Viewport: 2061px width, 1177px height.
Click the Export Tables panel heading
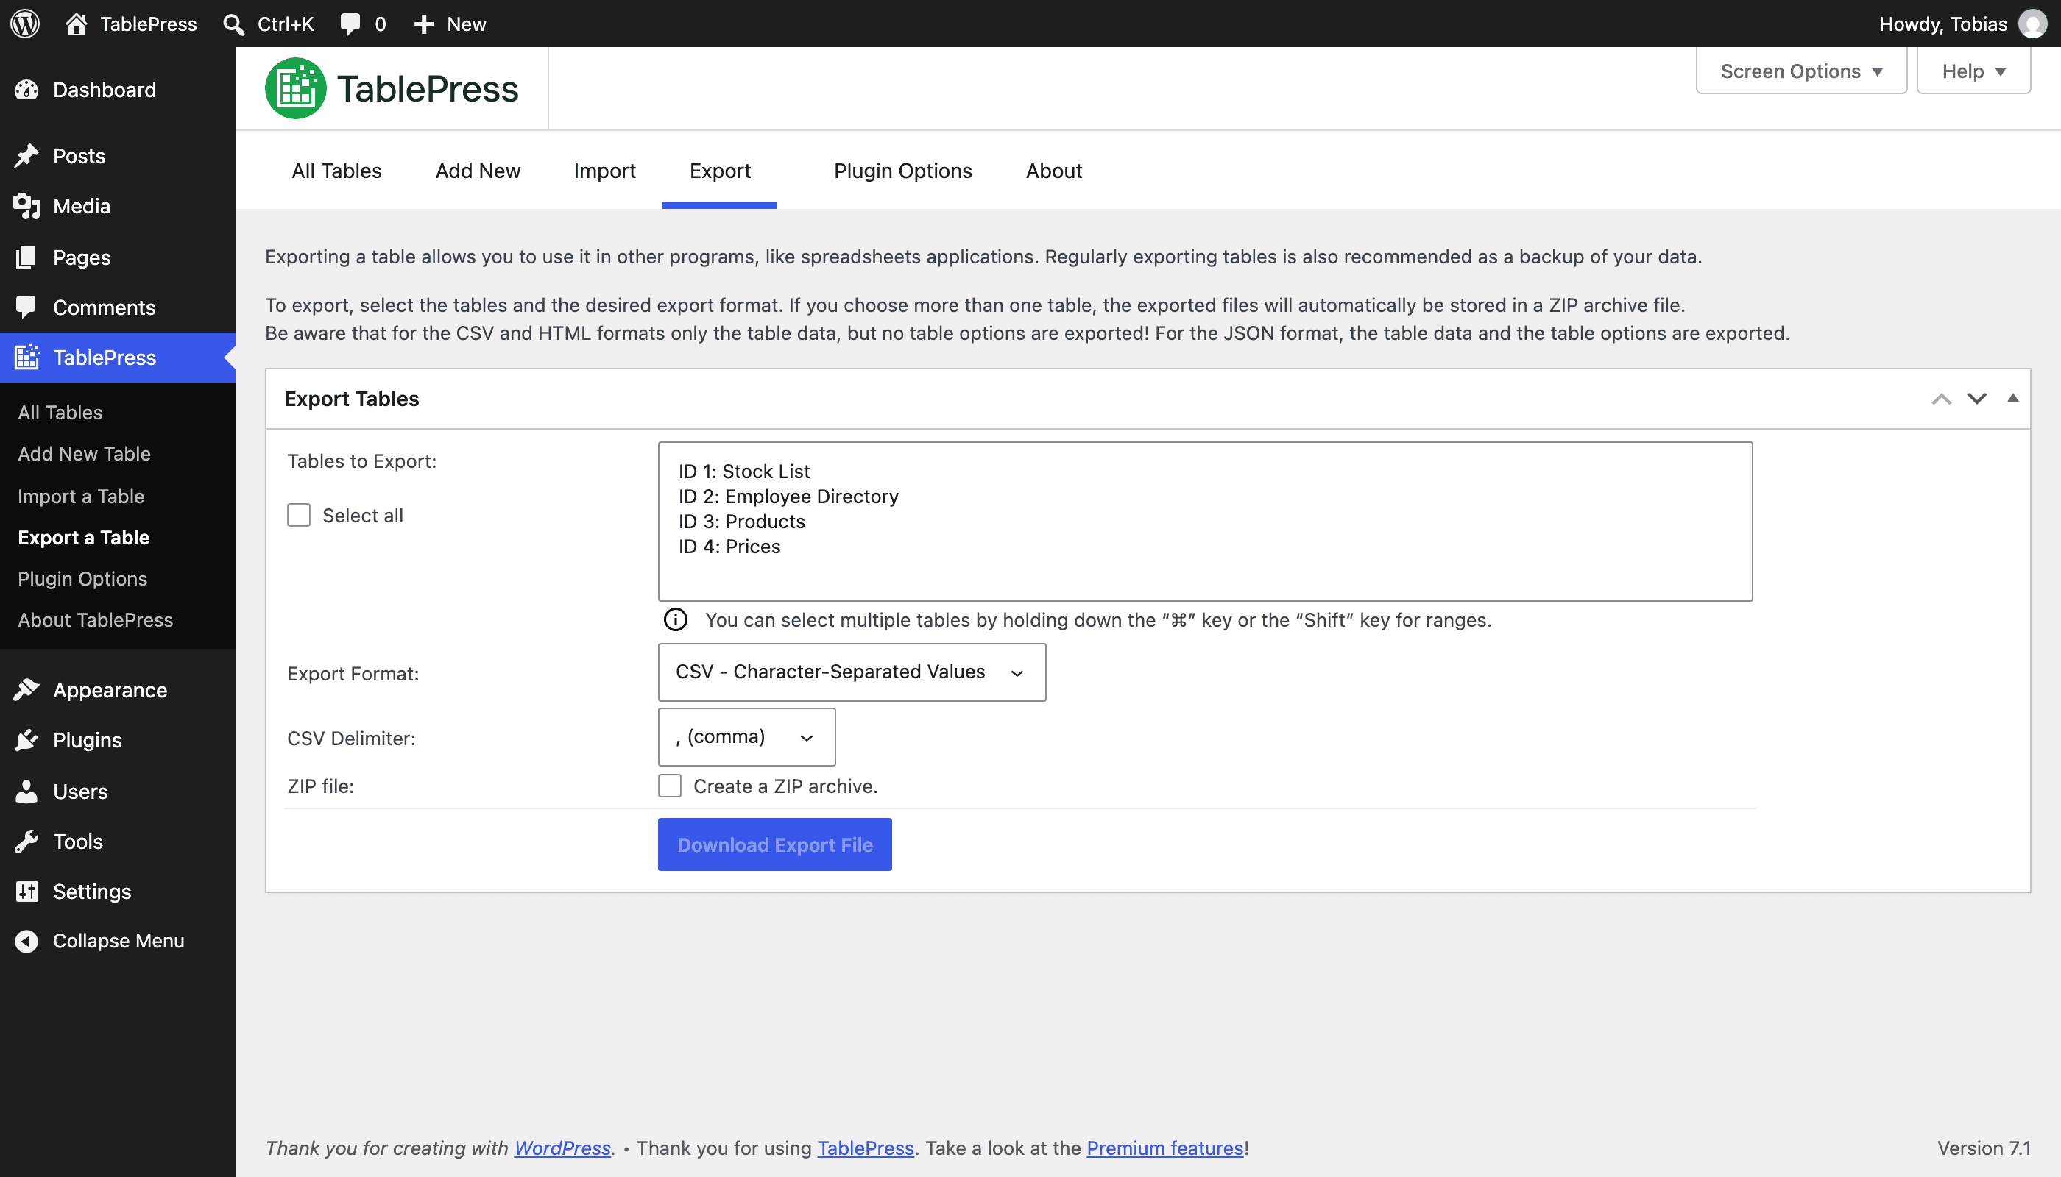click(351, 399)
